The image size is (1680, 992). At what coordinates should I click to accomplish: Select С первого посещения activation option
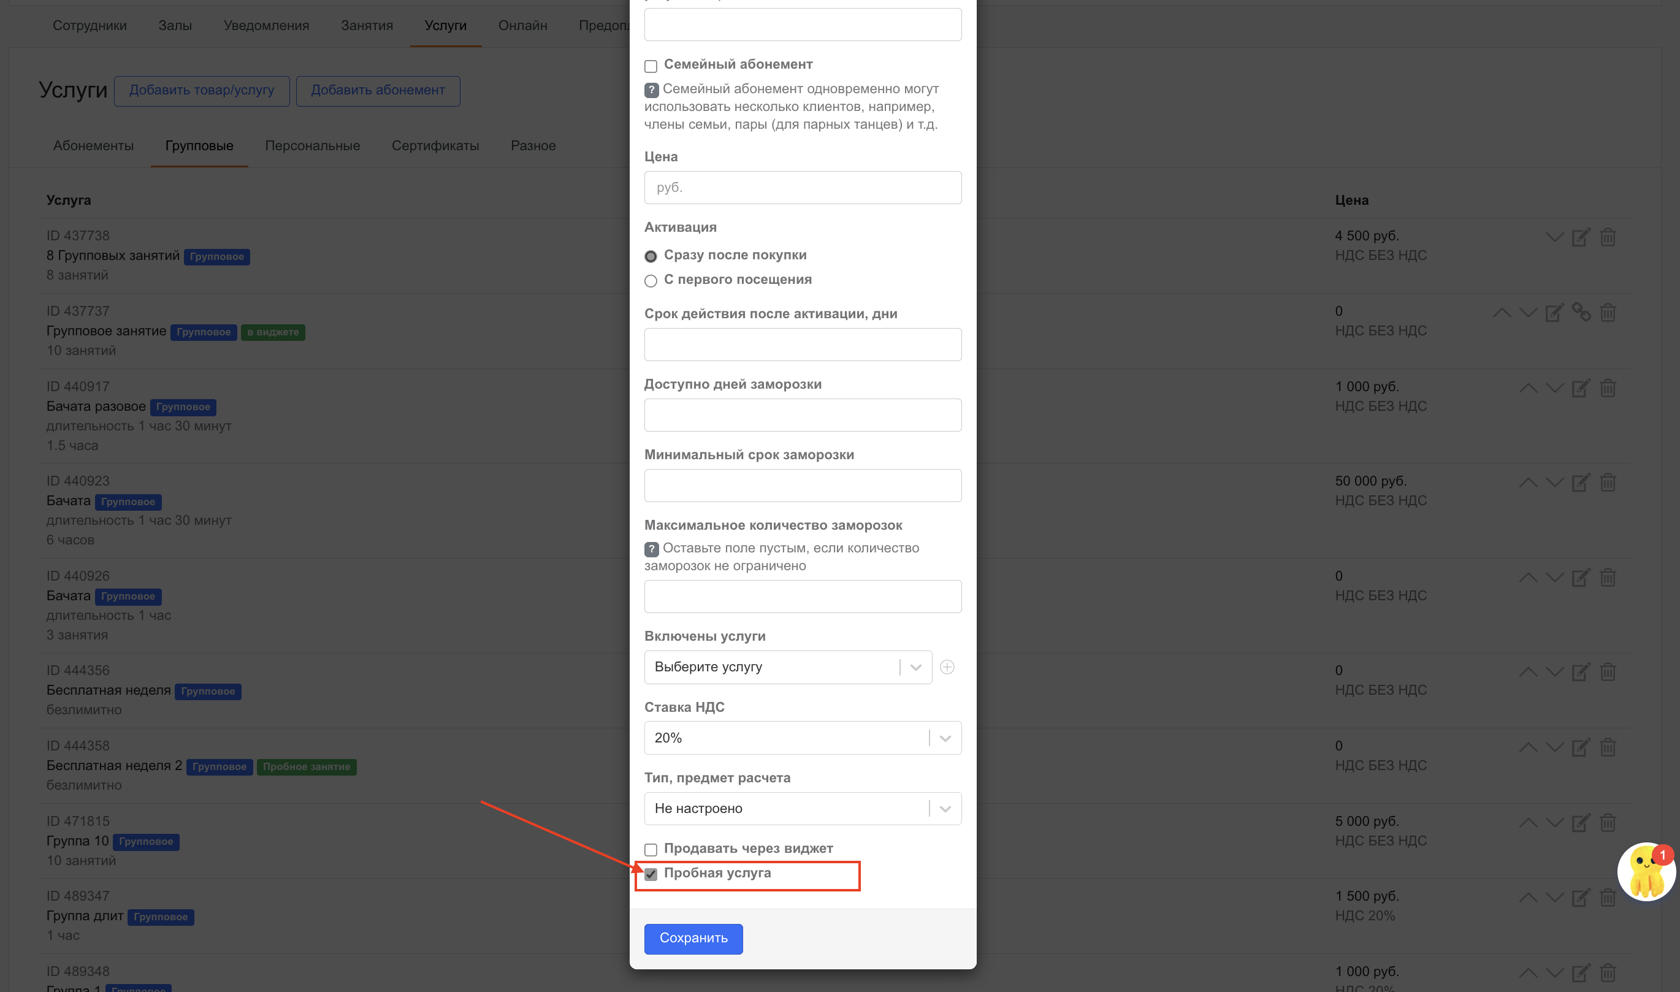point(651,281)
